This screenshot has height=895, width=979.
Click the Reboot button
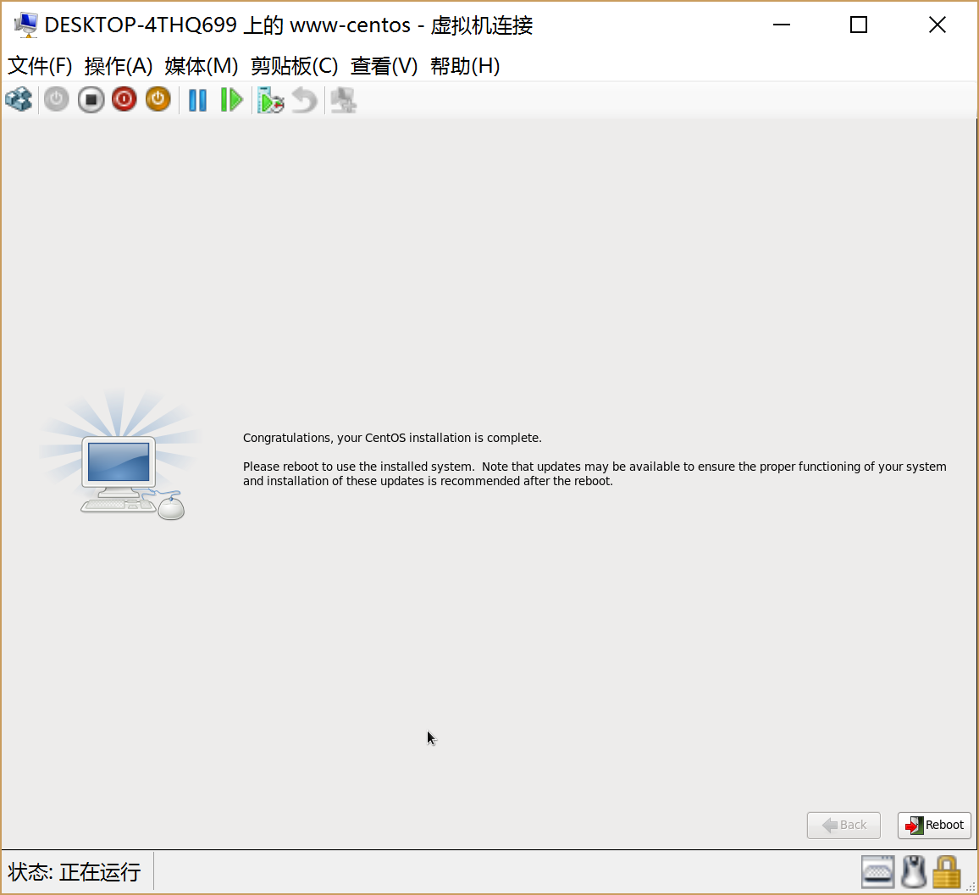934,825
